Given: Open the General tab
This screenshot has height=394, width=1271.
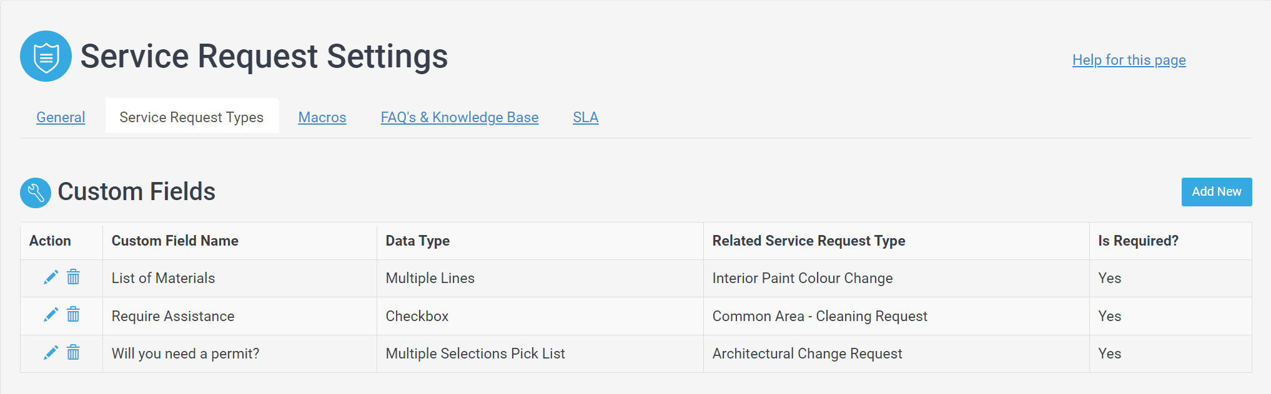Looking at the screenshot, I should tap(61, 117).
